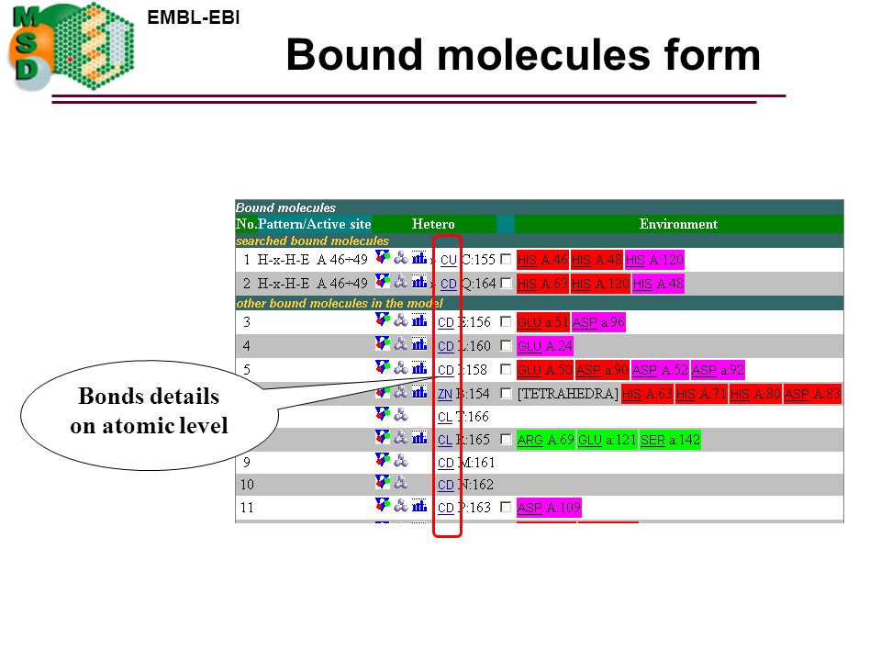
Task: Click the [TETRAHEDRA] label in the ZN row
Action: click(568, 394)
